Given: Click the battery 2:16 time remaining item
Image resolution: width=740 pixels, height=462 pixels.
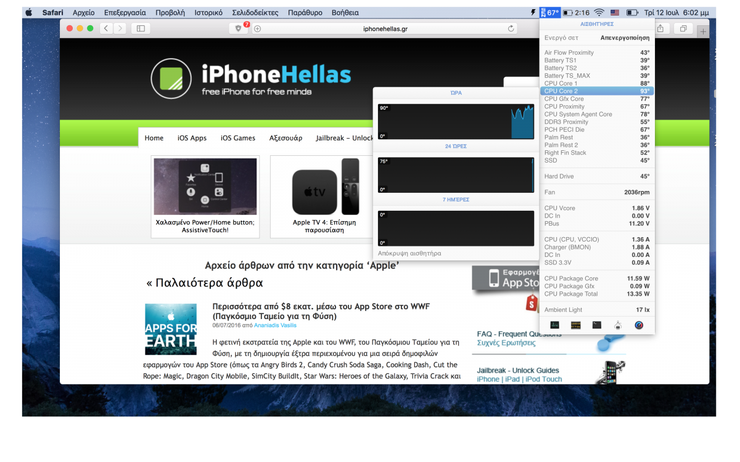Looking at the screenshot, I should pos(577,12).
